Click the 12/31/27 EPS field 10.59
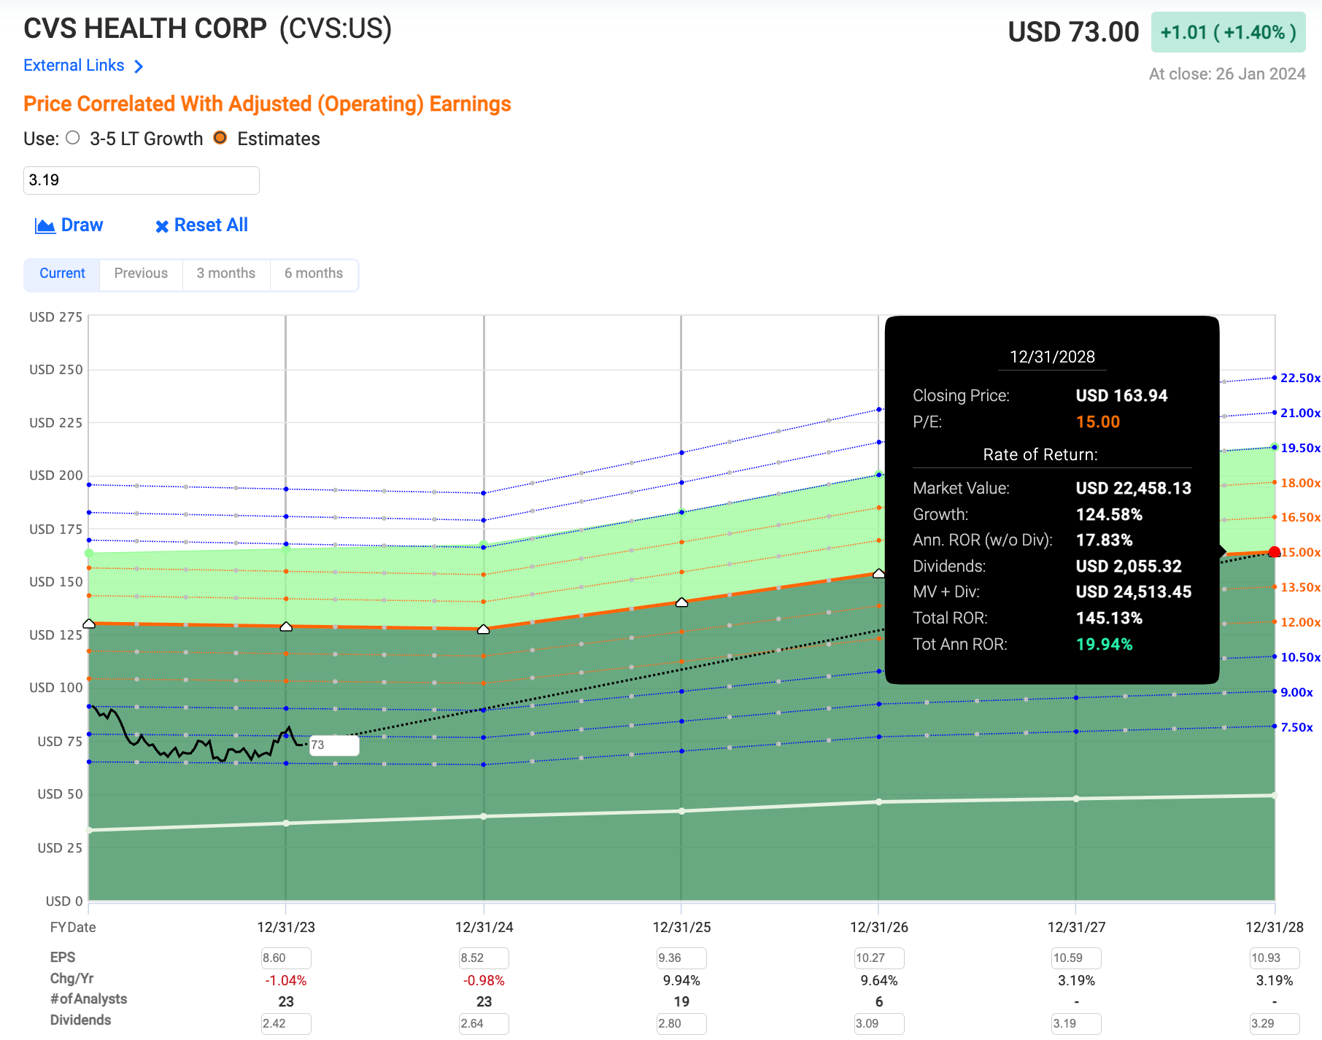 [1077, 958]
